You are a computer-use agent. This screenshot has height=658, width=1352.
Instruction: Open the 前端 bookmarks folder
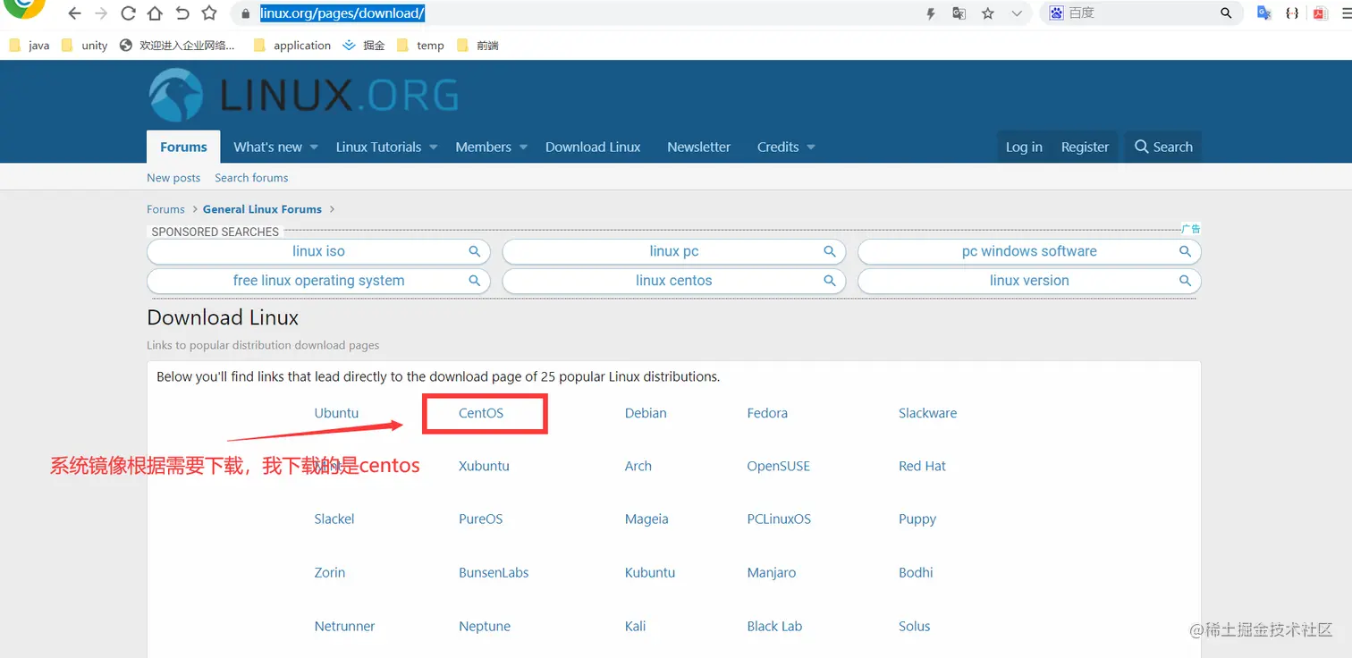click(x=477, y=46)
